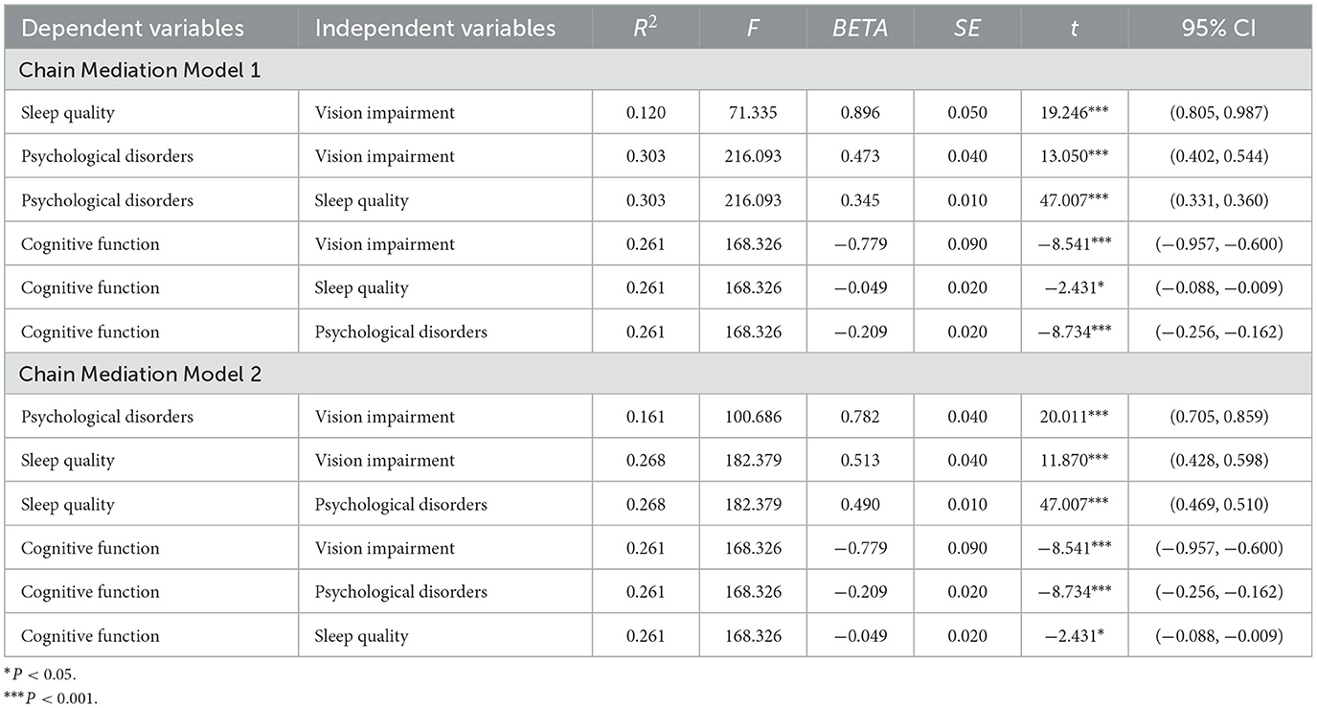Click the BETA value 0.513
This screenshot has height=708, width=1317.
coord(859,461)
